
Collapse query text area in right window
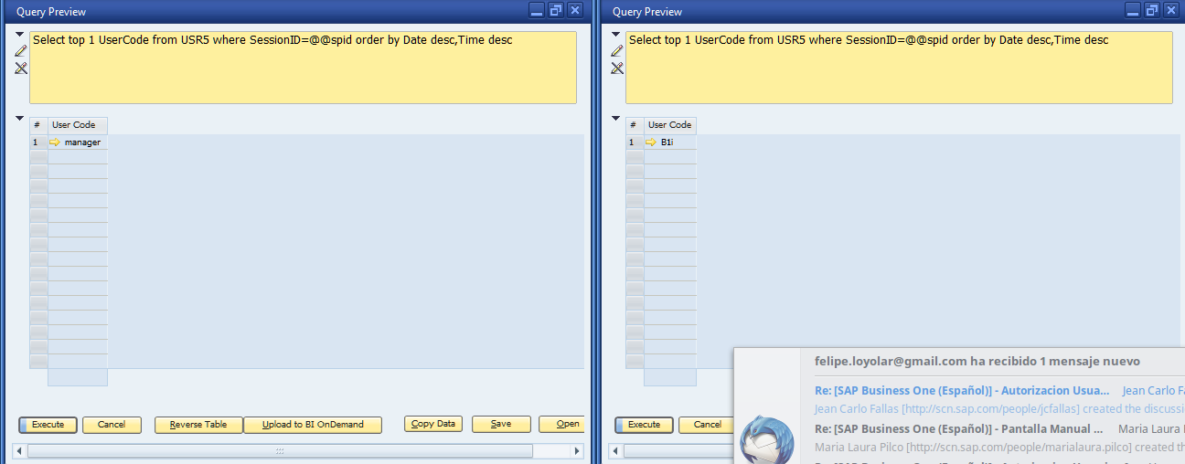[x=616, y=35]
